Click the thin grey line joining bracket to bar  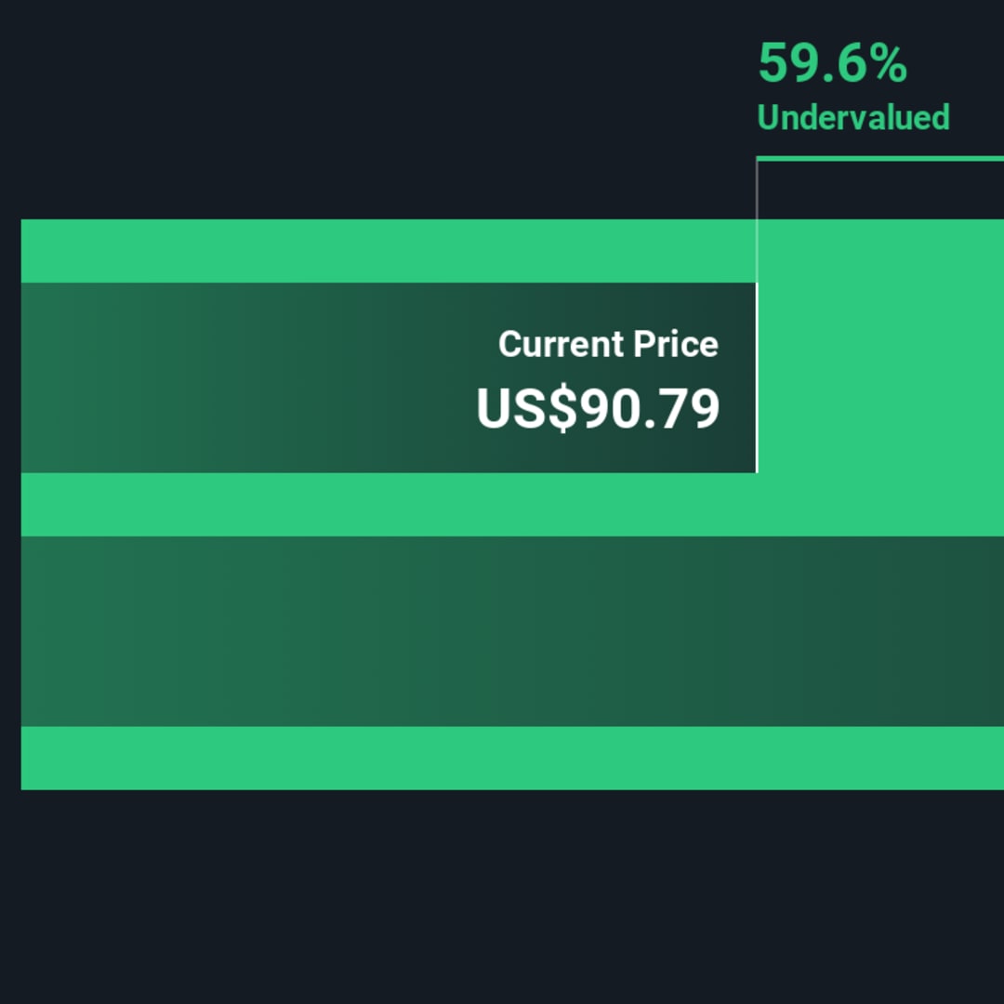click(757, 221)
